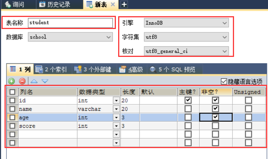Click length cell 3 in score row

pyautogui.click(x=130, y=126)
